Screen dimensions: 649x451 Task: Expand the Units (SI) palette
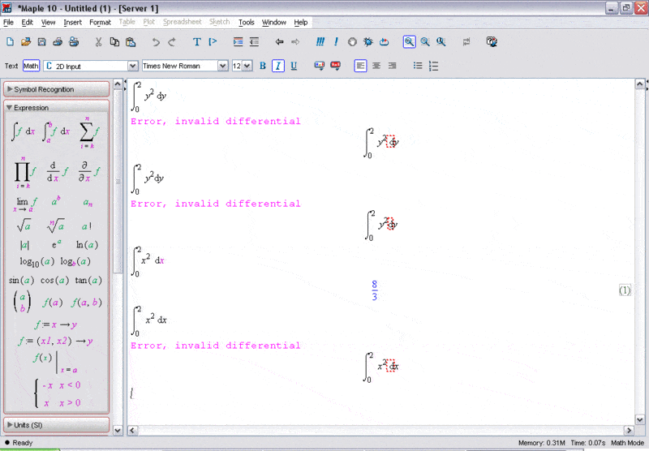[x=56, y=424]
